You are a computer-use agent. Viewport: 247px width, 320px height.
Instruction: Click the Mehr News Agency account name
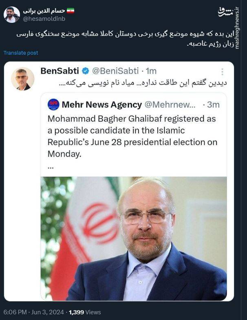(x=102, y=105)
